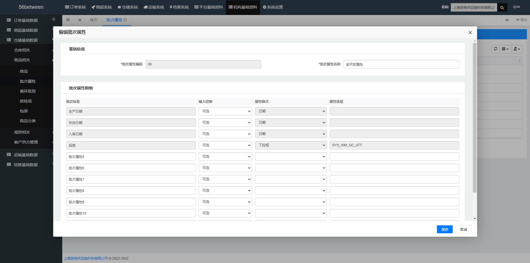Open 输入控制 dropdown for 品质 row
This screenshot has width=530, height=263.
pyautogui.click(x=225, y=145)
